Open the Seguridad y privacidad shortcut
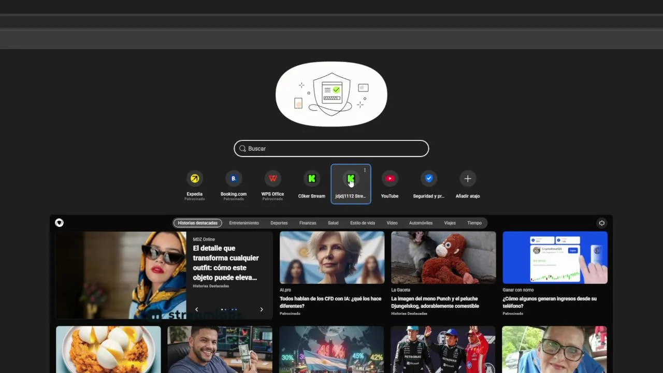 tap(429, 184)
